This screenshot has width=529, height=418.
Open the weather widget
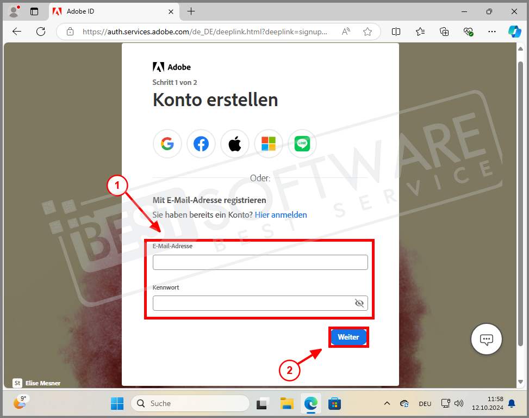[21, 402]
